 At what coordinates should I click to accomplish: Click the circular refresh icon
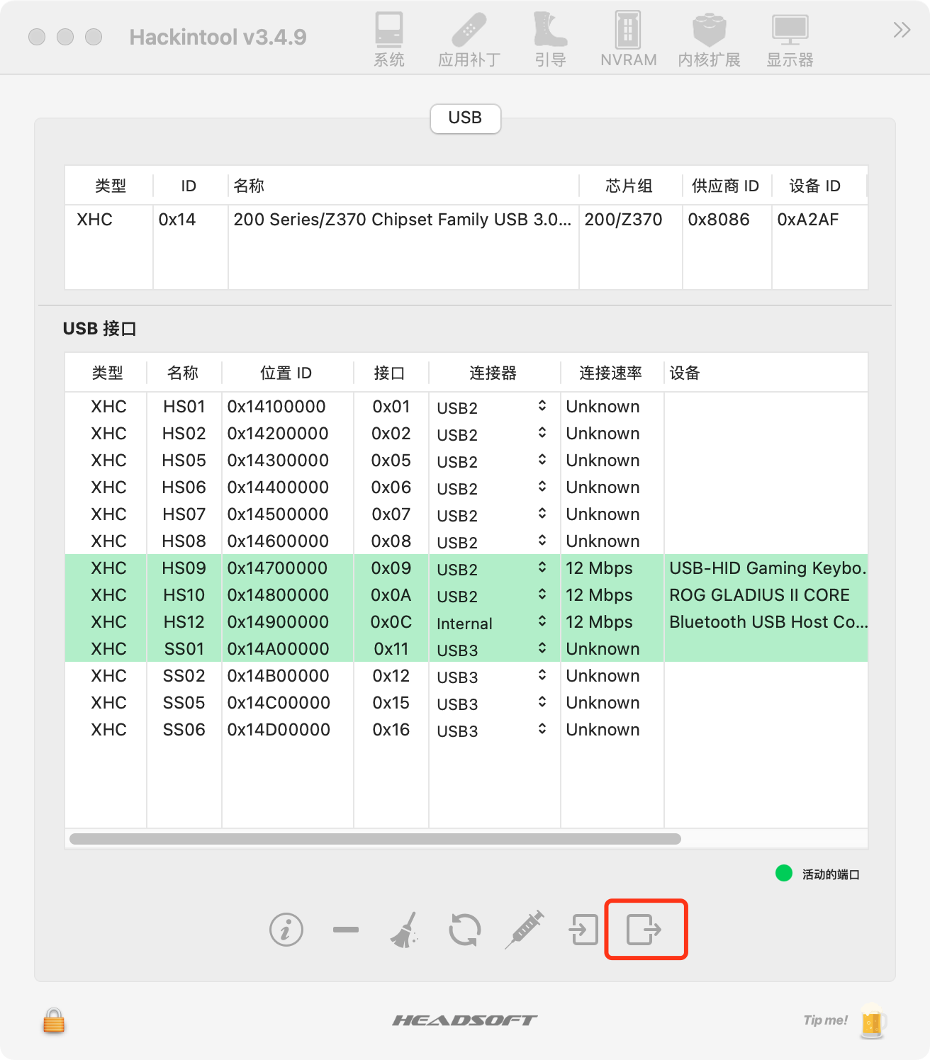(465, 930)
